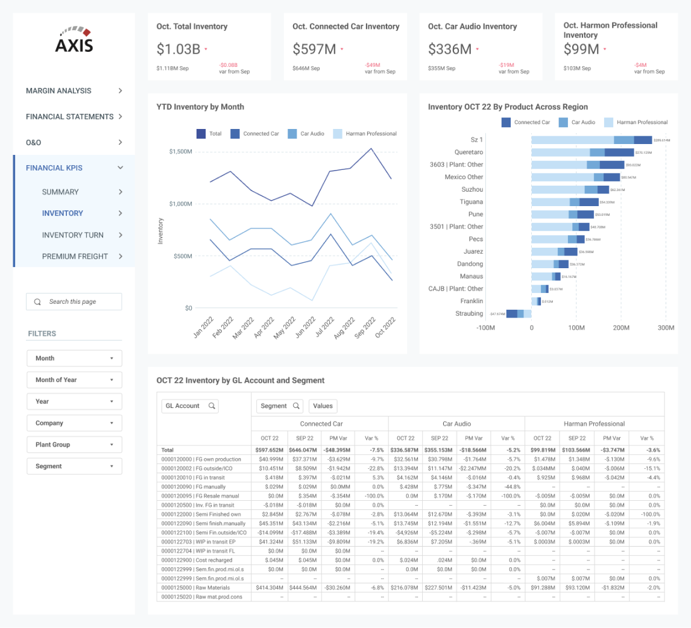This screenshot has width=691, height=628.
Task: Click the Straubing negative bar
Action: 519,313
